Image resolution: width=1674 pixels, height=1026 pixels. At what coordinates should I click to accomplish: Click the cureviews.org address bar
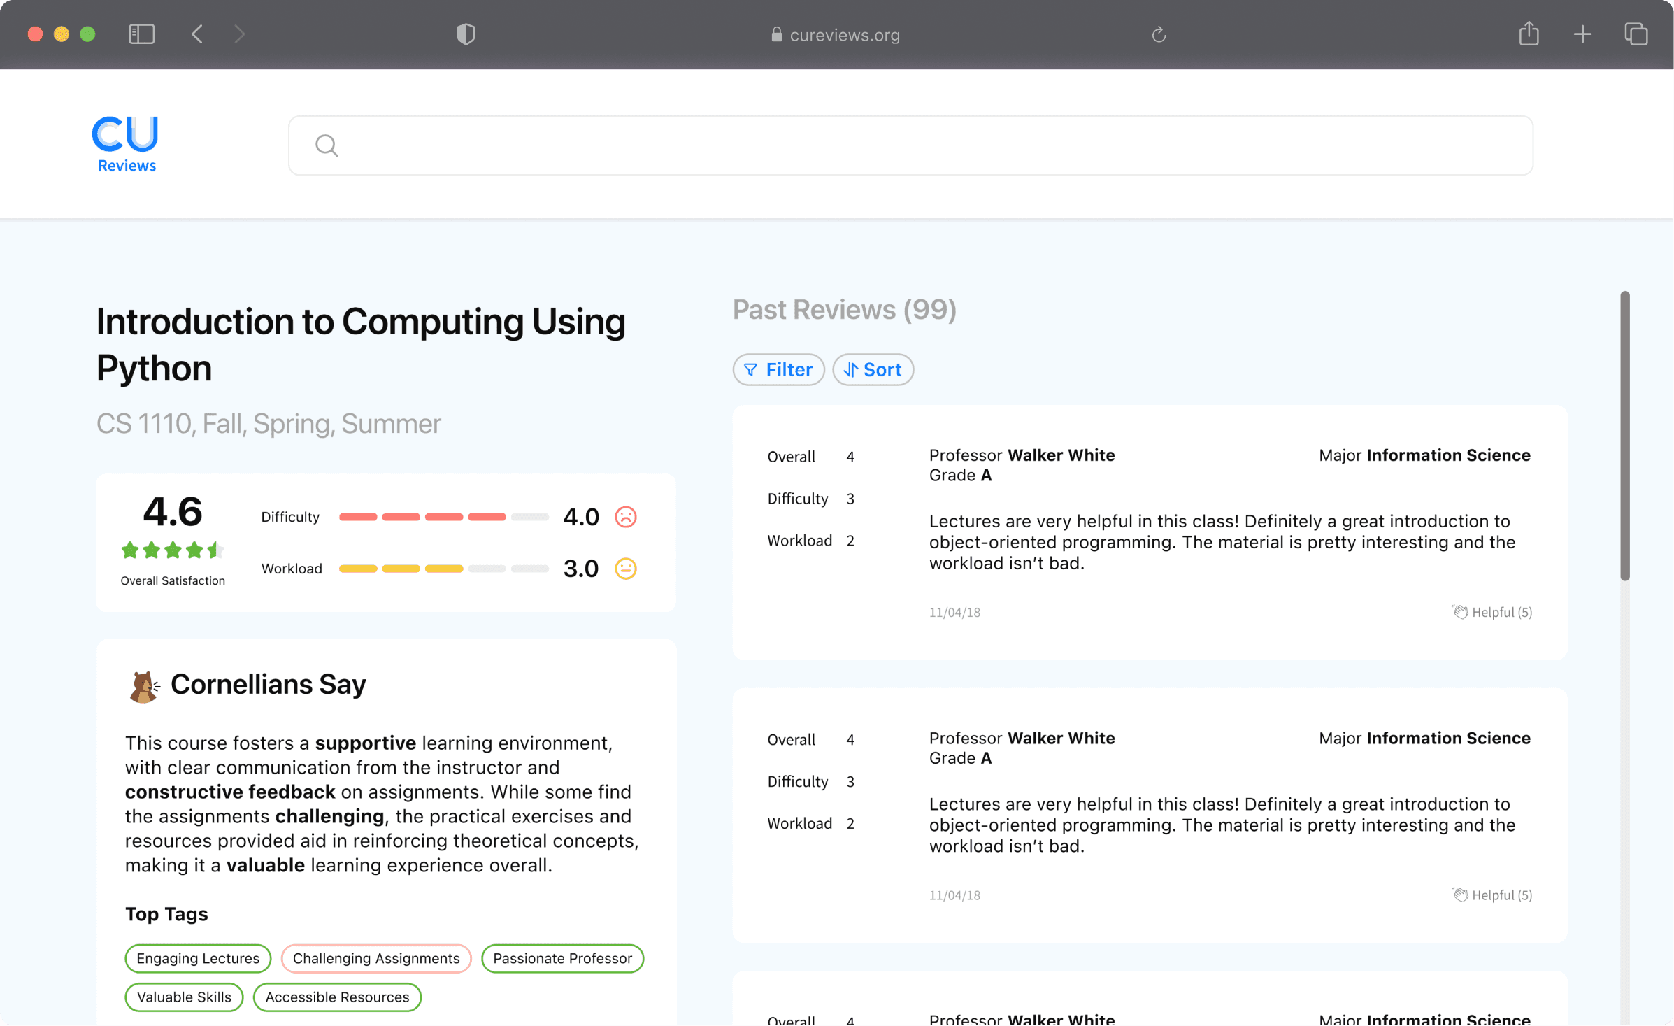click(x=836, y=34)
